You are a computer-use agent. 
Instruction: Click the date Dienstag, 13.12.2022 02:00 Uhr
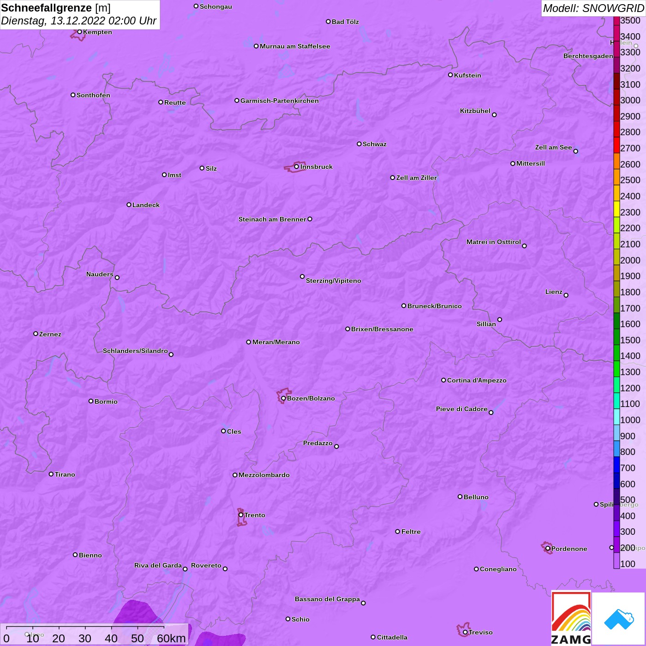tap(78, 21)
